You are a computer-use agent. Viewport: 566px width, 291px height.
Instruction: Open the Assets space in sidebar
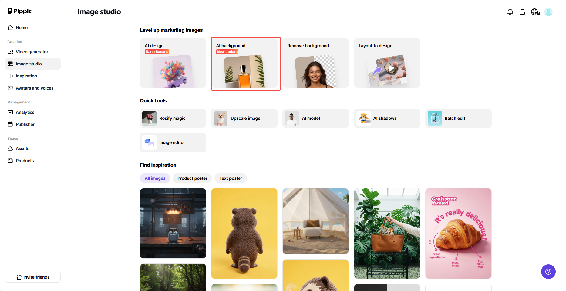pyautogui.click(x=22, y=149)
